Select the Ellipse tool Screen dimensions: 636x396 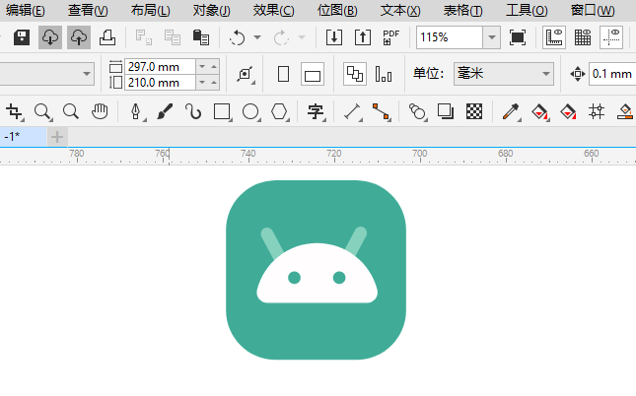[x=250, y=111]
